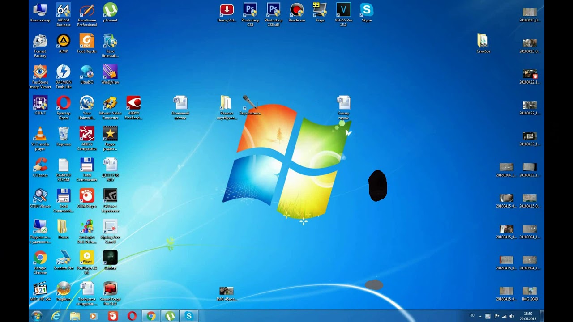The image size is (573, 322).
Task: Select DAEMON Tools Lite icon
Action: (64, 77)
